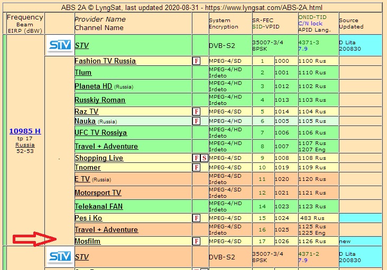Image resolution: width=387 pixels, height=270 pixels.
Task: Click VPID 1012 in Planeta HD row
Action: [x=282, y=86]
